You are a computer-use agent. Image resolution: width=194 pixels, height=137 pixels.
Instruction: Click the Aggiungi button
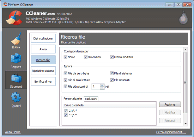(170, 104)
